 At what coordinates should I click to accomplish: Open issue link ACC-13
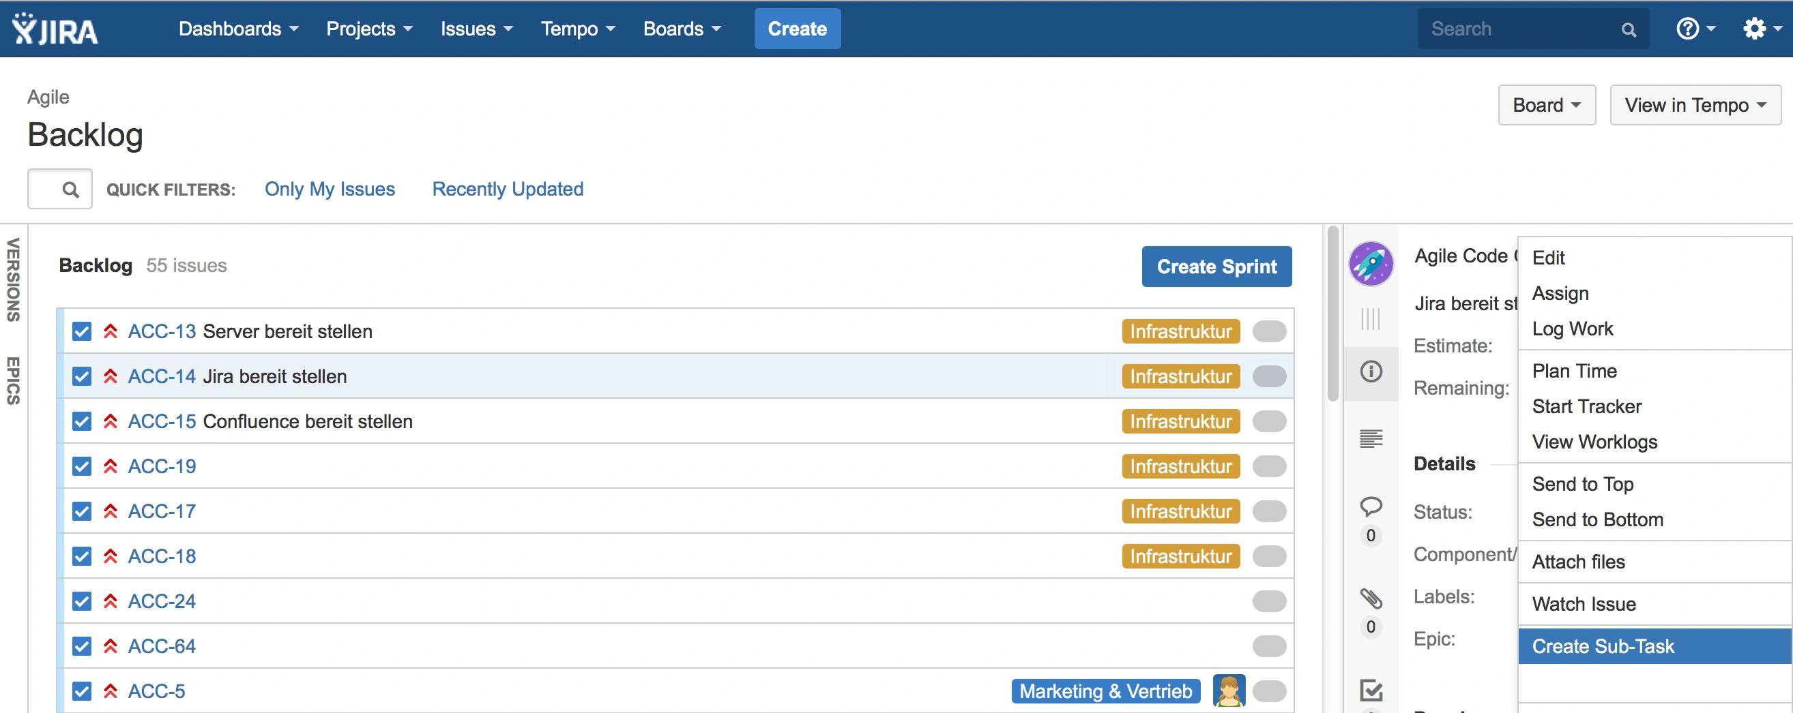(162, 331)
